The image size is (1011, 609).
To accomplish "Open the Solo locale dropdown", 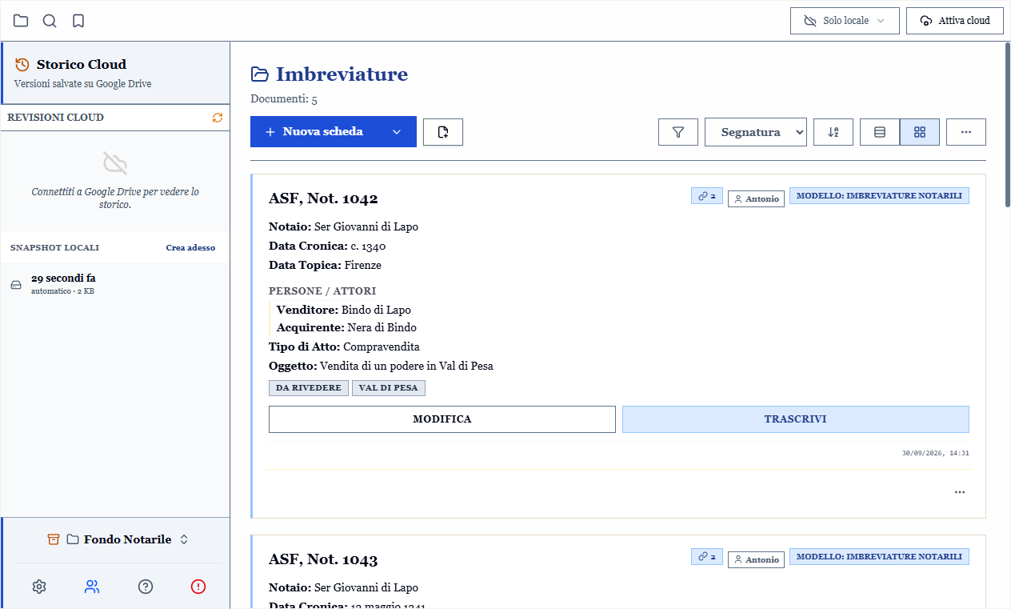I will (x=845, y=21).
